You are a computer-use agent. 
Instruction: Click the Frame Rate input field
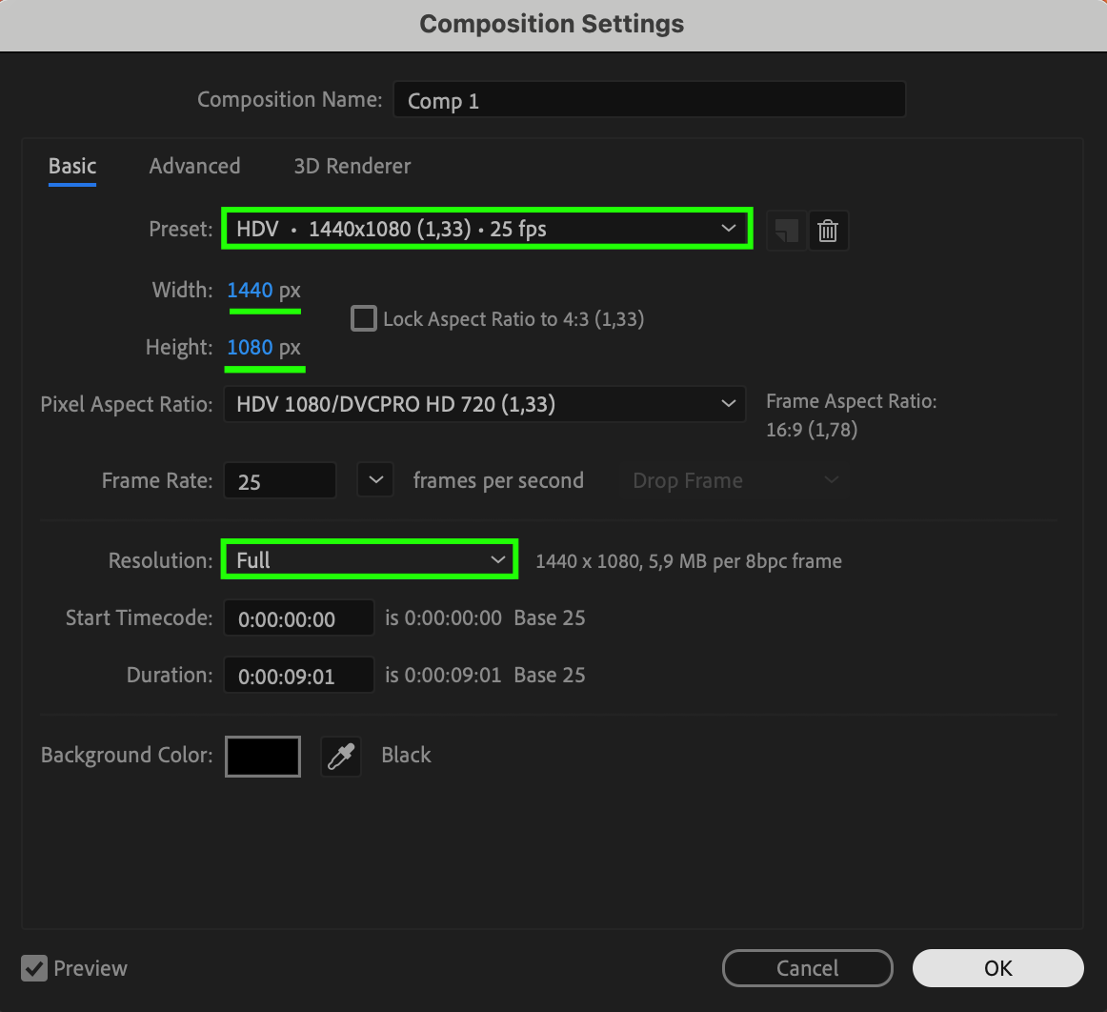[x=280, y=481]
